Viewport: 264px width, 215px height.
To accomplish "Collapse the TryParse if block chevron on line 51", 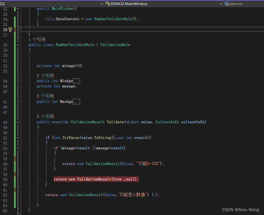I will point(18,137).
